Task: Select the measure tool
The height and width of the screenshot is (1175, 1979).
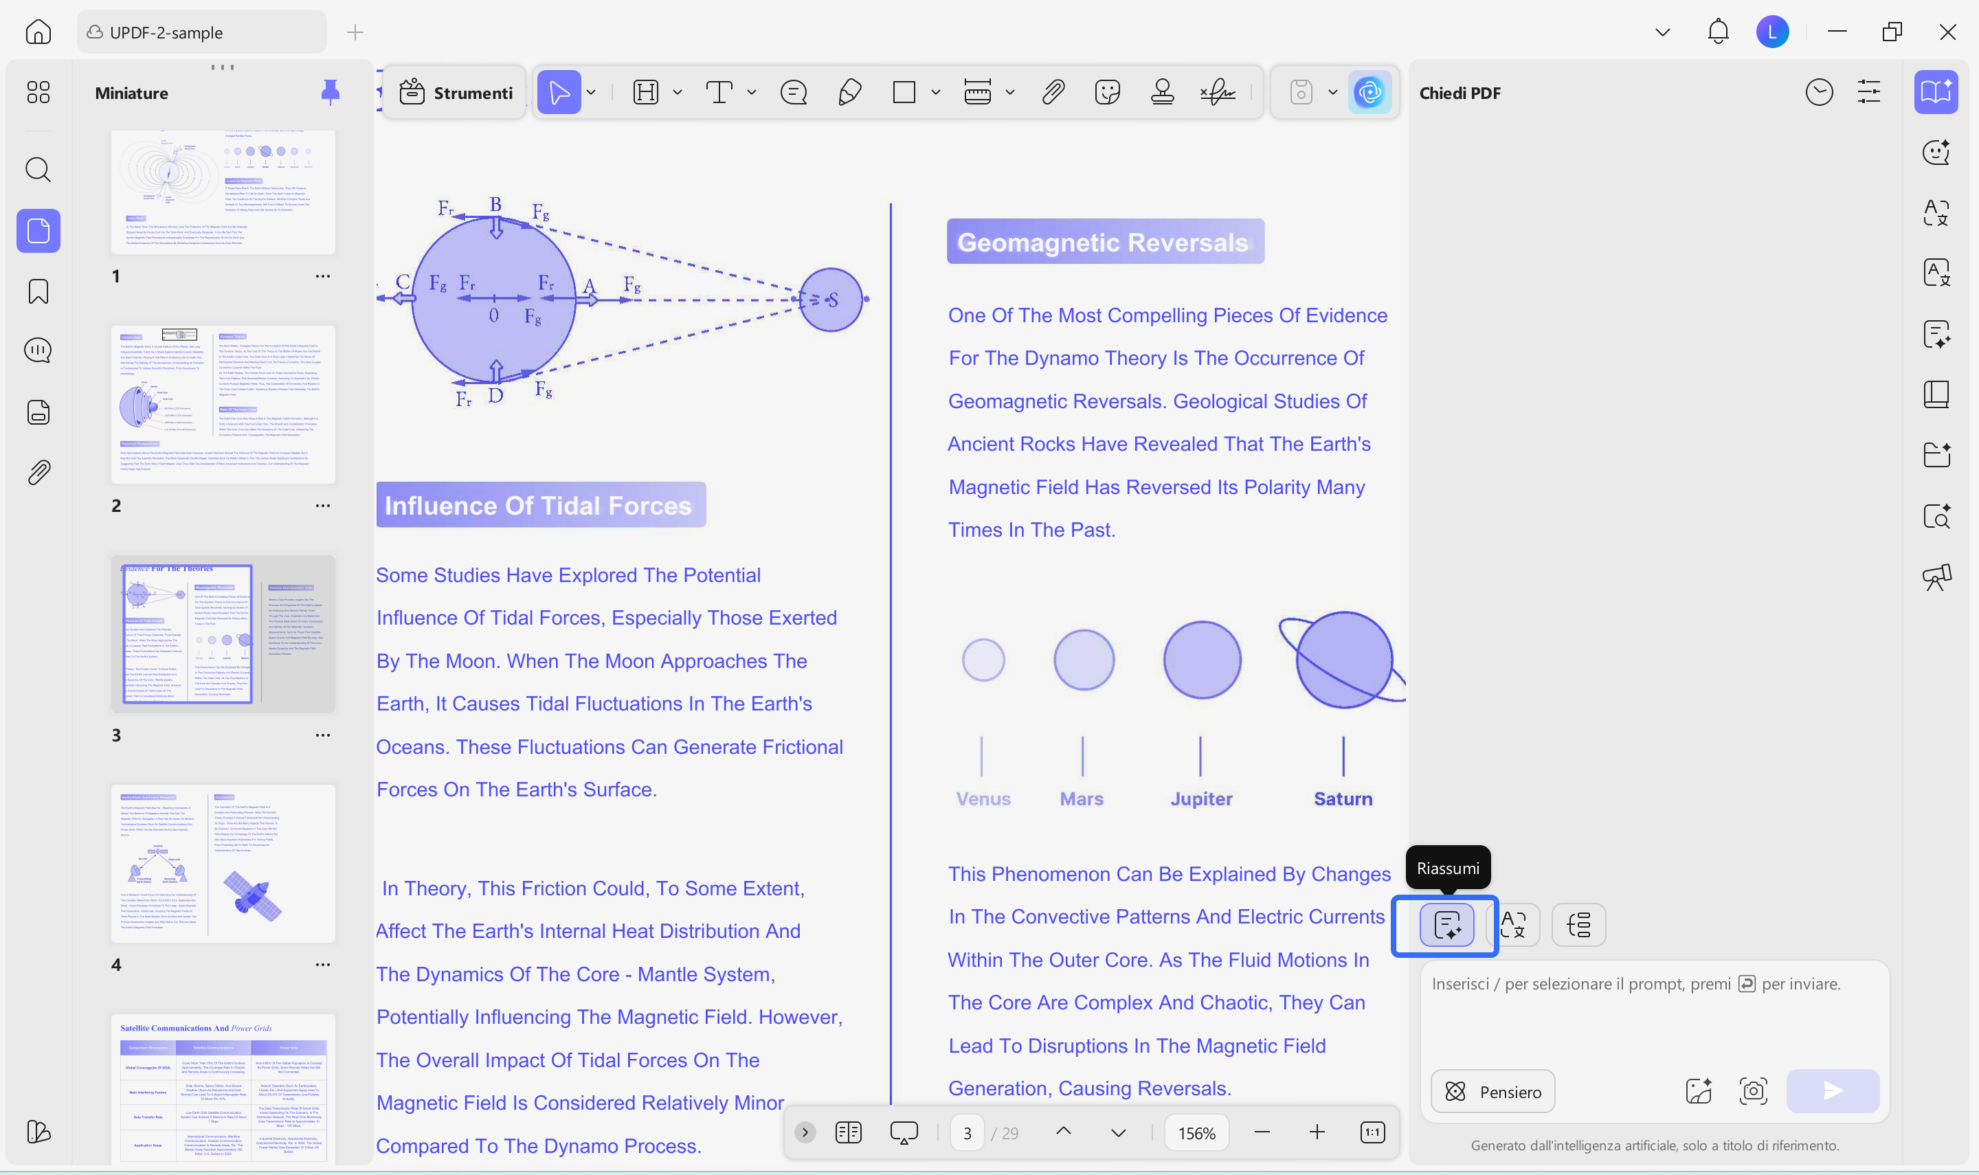Action: (978, 93)
